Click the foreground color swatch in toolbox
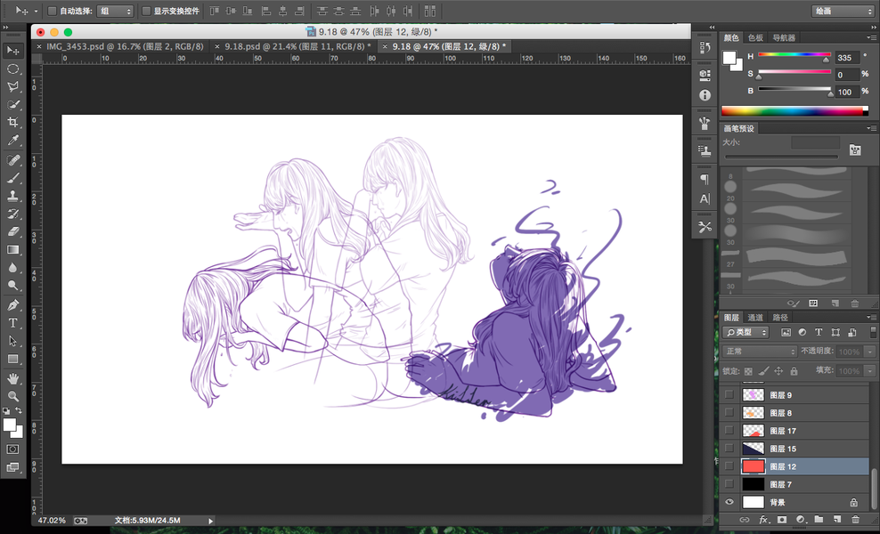This screenshot has height=534, width=880. pos(10,425)
